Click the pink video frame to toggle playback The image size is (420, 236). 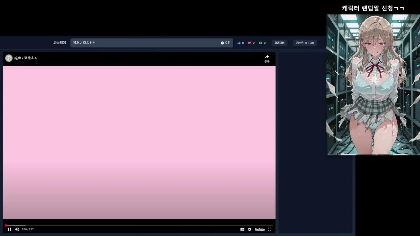click(x=139, y=143)
